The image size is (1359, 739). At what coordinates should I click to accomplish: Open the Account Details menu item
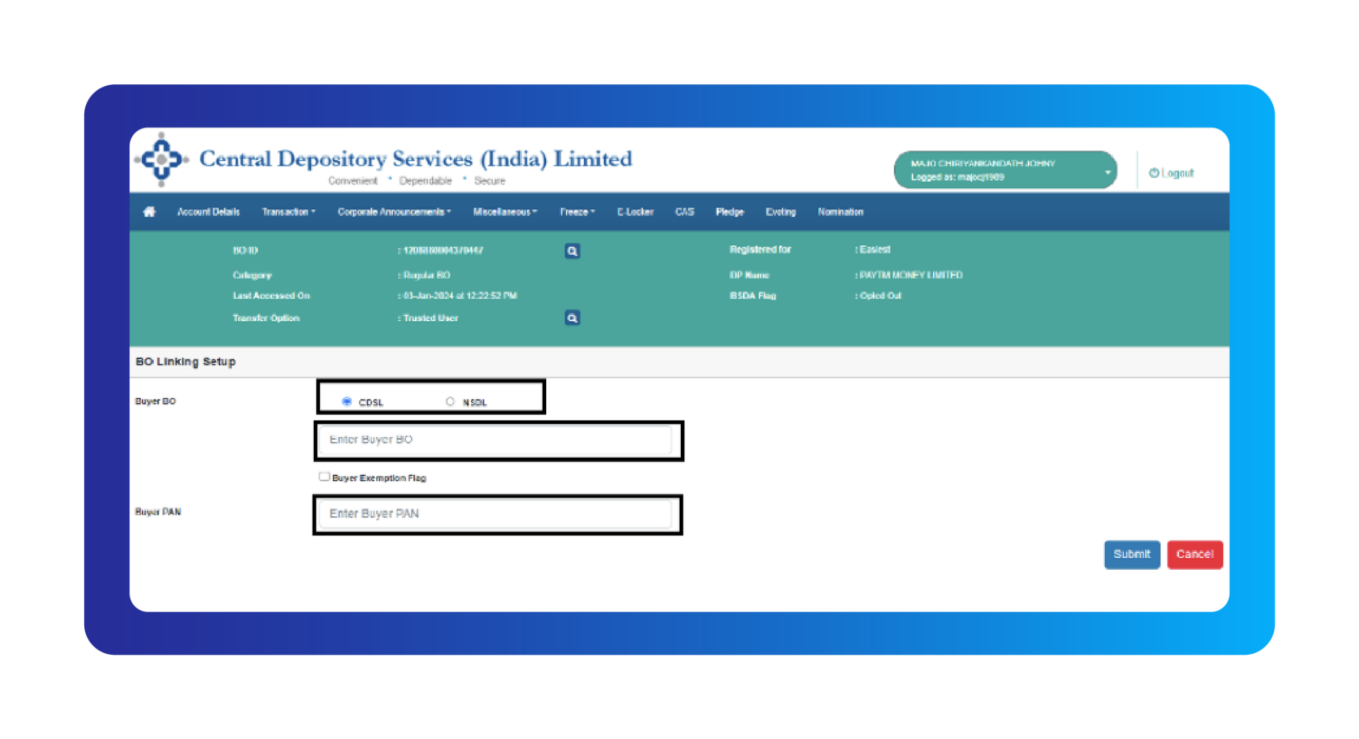208,212
